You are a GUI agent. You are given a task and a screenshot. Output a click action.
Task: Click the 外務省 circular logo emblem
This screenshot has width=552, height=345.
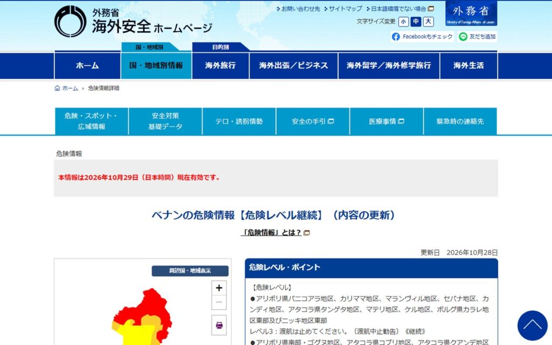pos(70,21)
